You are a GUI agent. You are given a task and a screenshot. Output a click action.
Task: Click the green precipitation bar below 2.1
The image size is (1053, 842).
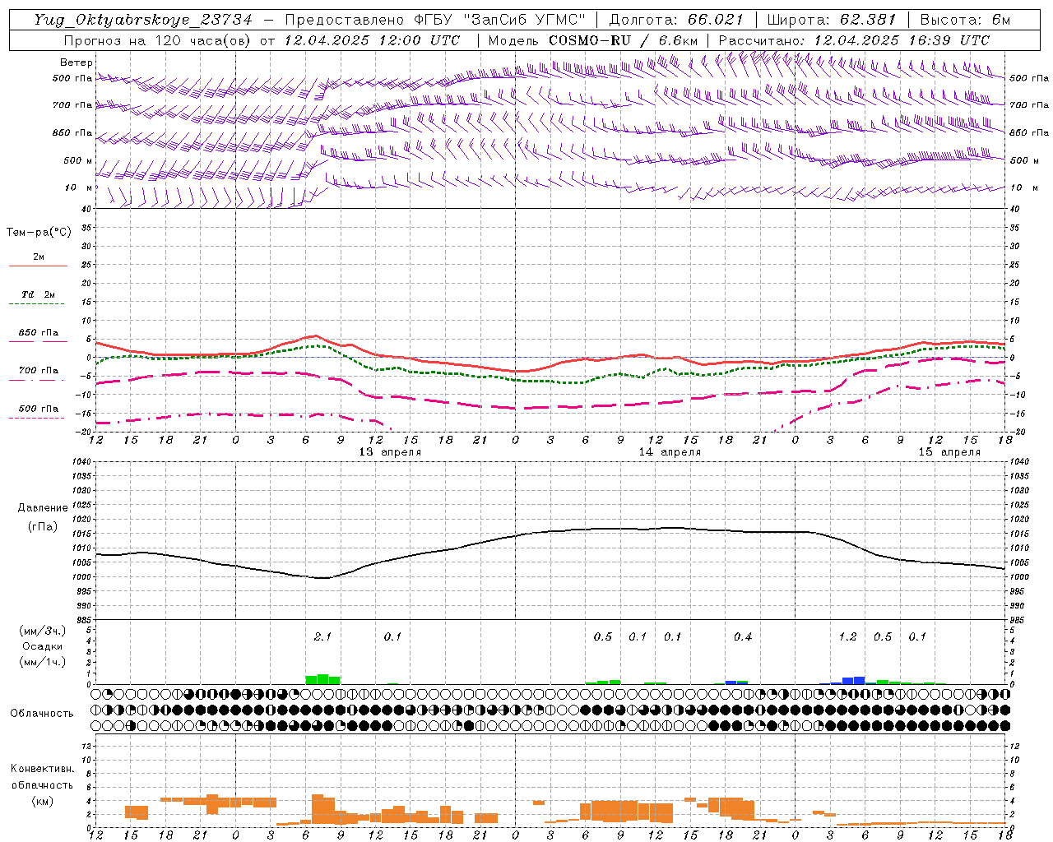click(x=322, y=680)
